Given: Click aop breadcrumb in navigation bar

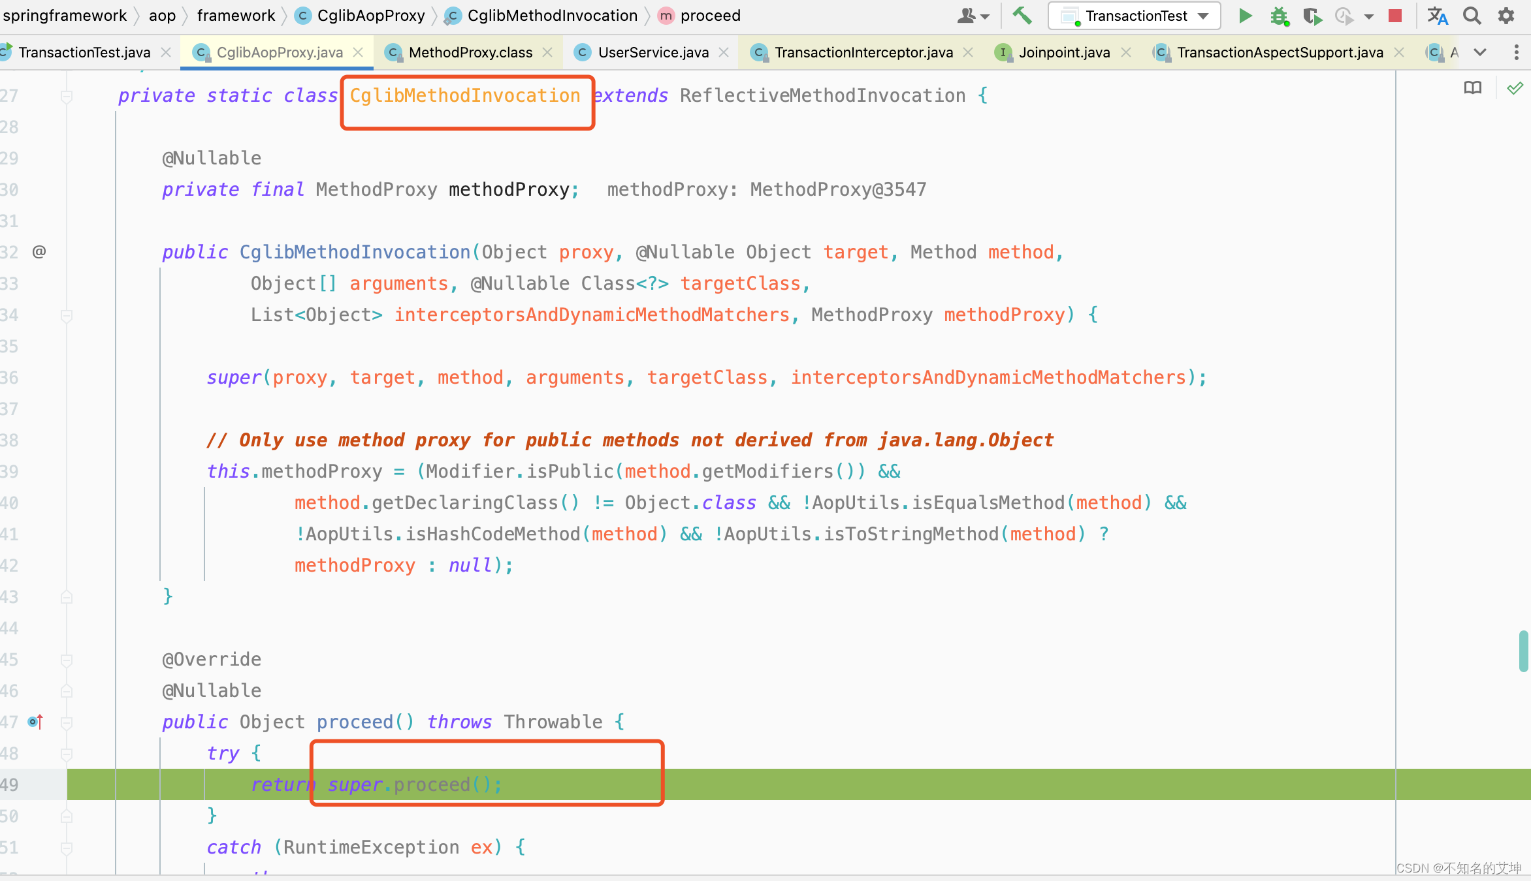Looking at the screenshot, I should (x=162, y=16).
